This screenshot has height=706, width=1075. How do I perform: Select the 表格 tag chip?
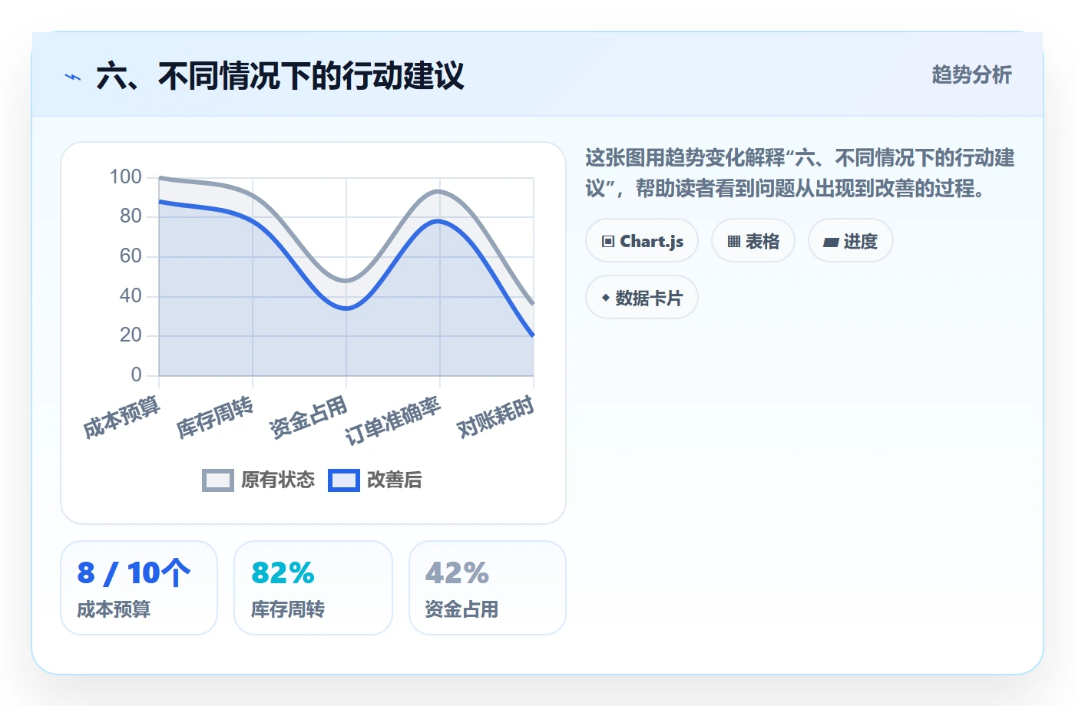[753, 241]
